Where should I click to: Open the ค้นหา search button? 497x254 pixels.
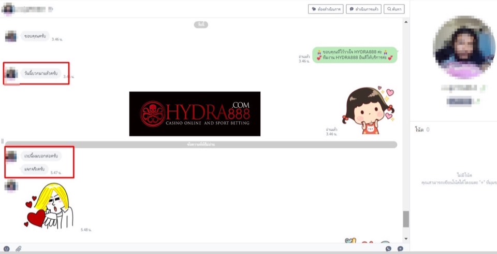coord(395,9)
